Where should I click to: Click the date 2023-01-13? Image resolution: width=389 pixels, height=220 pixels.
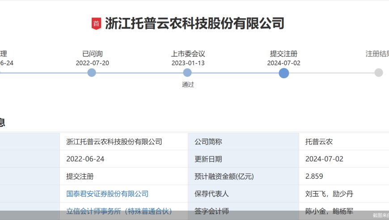188,63
